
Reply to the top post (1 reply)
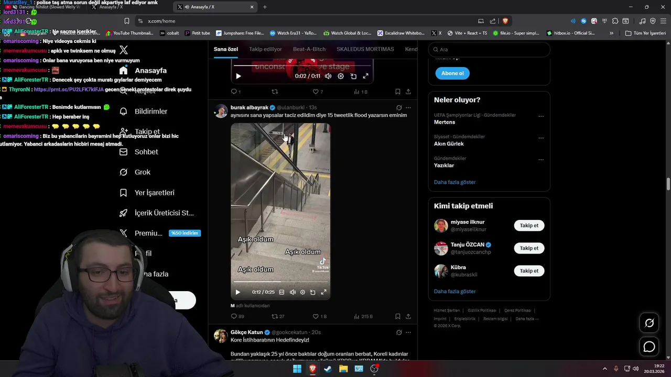[x=236, y=92]
